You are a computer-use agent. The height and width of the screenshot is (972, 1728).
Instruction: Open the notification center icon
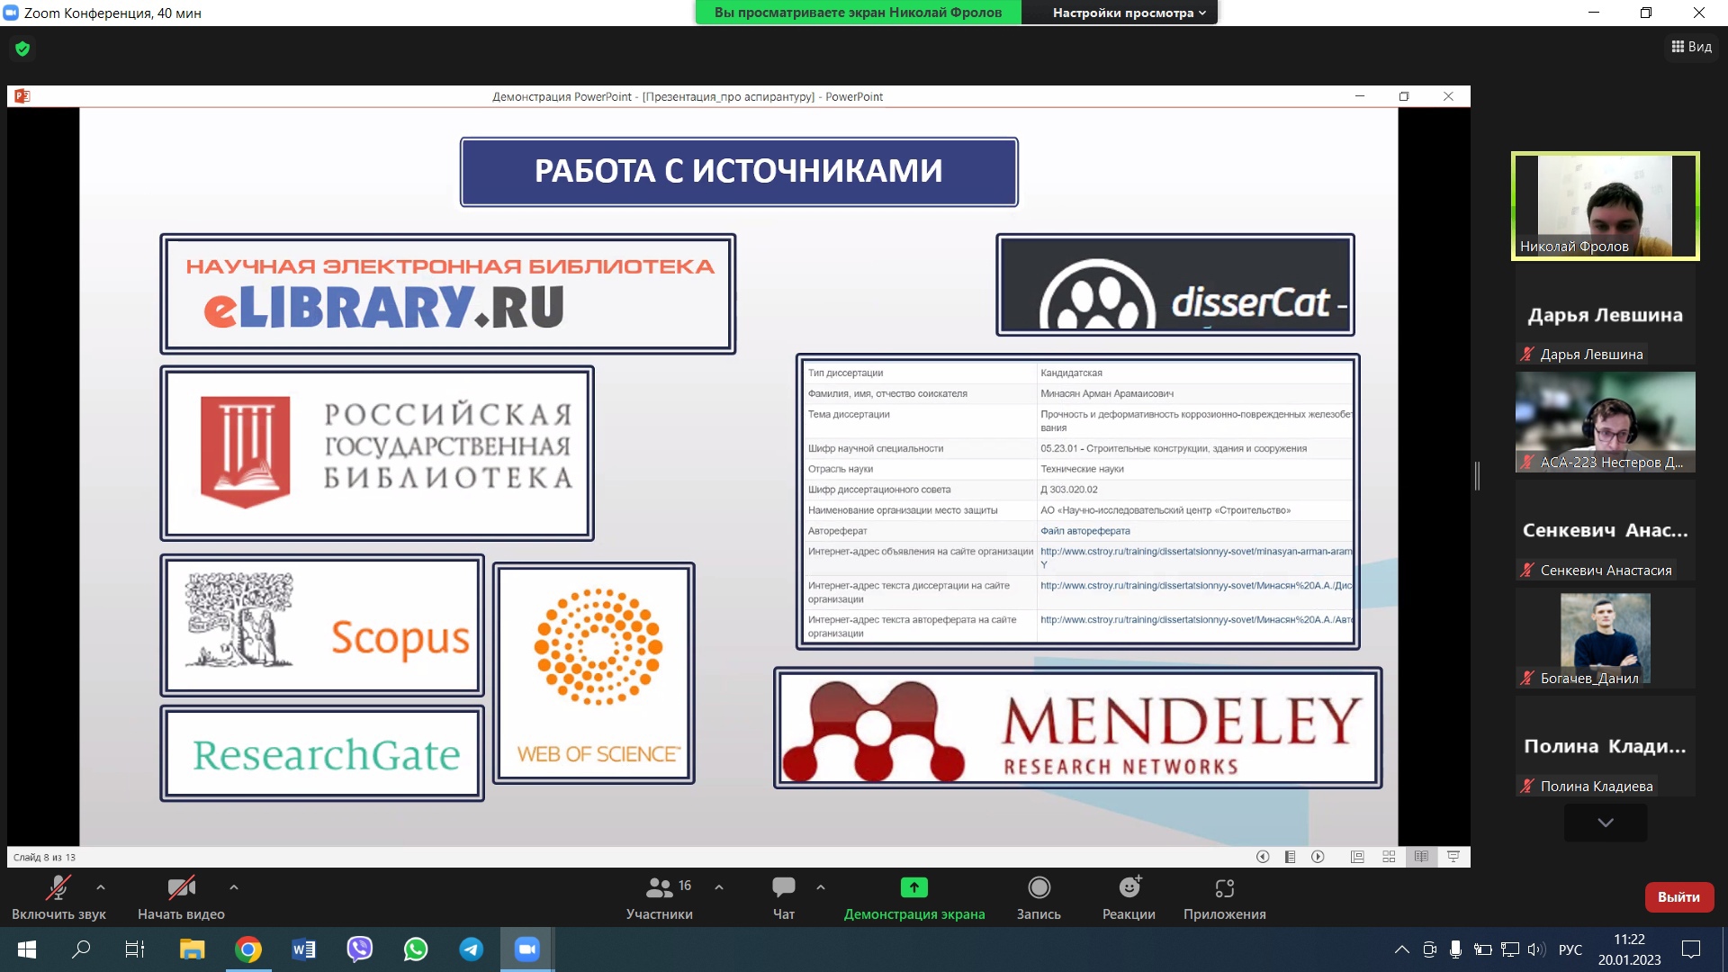[1691, 949]
